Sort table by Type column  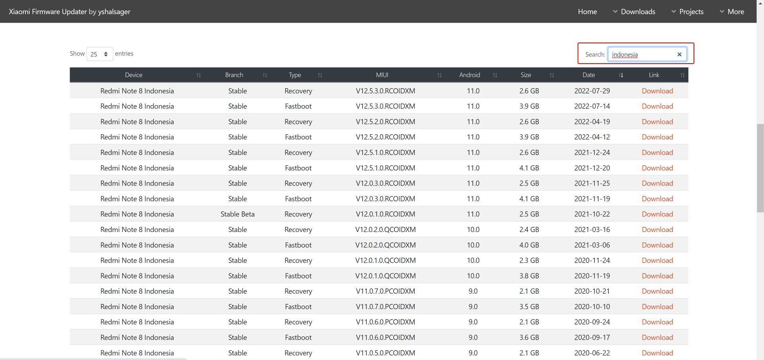298,75
